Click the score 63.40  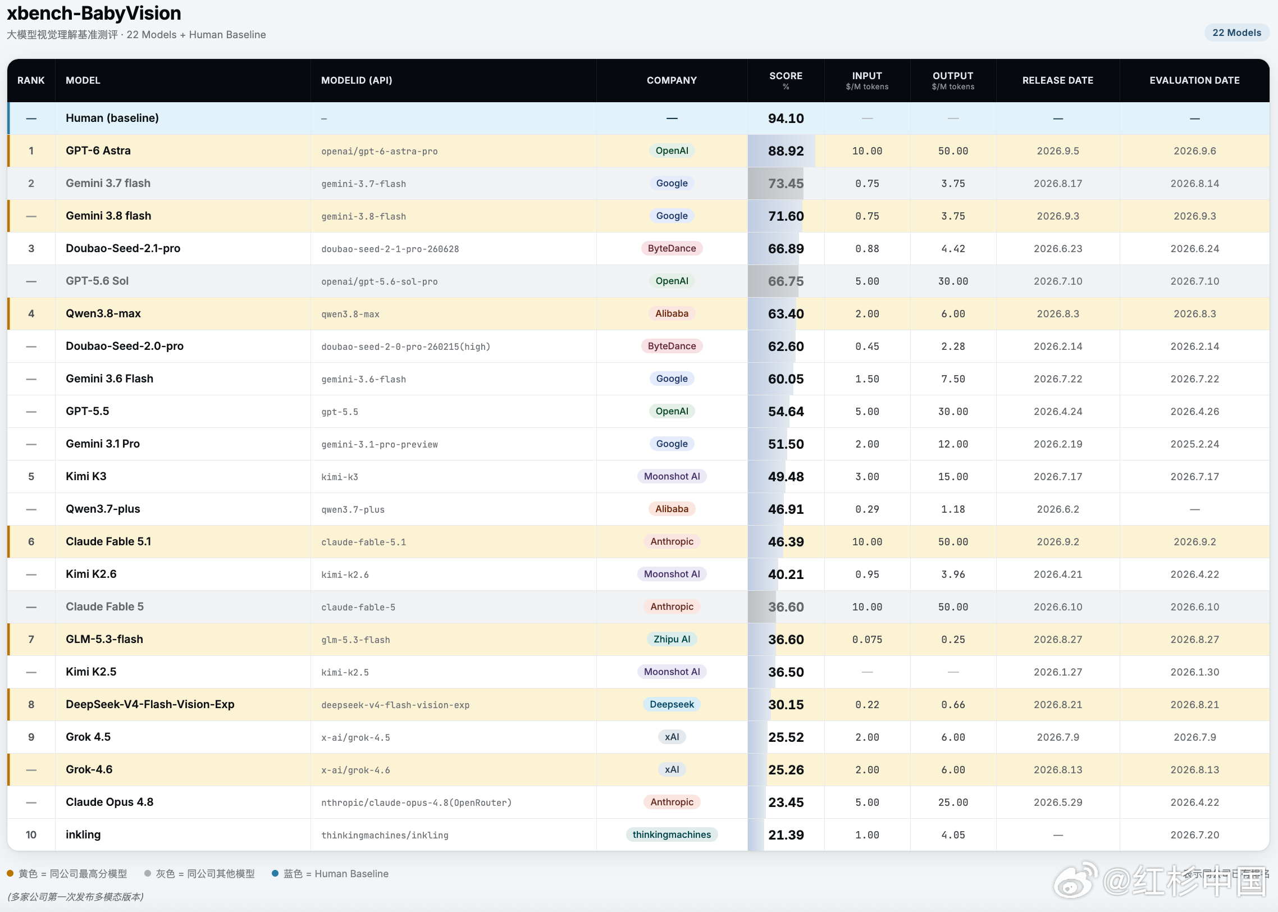tap(786, 314)
